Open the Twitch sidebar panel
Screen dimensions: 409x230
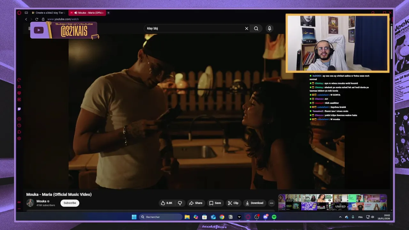click(x=19, y=109)
